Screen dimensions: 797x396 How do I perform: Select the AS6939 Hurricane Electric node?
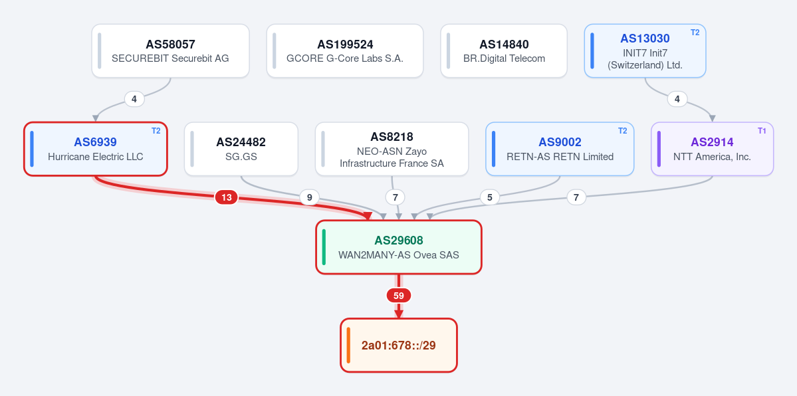96,149
